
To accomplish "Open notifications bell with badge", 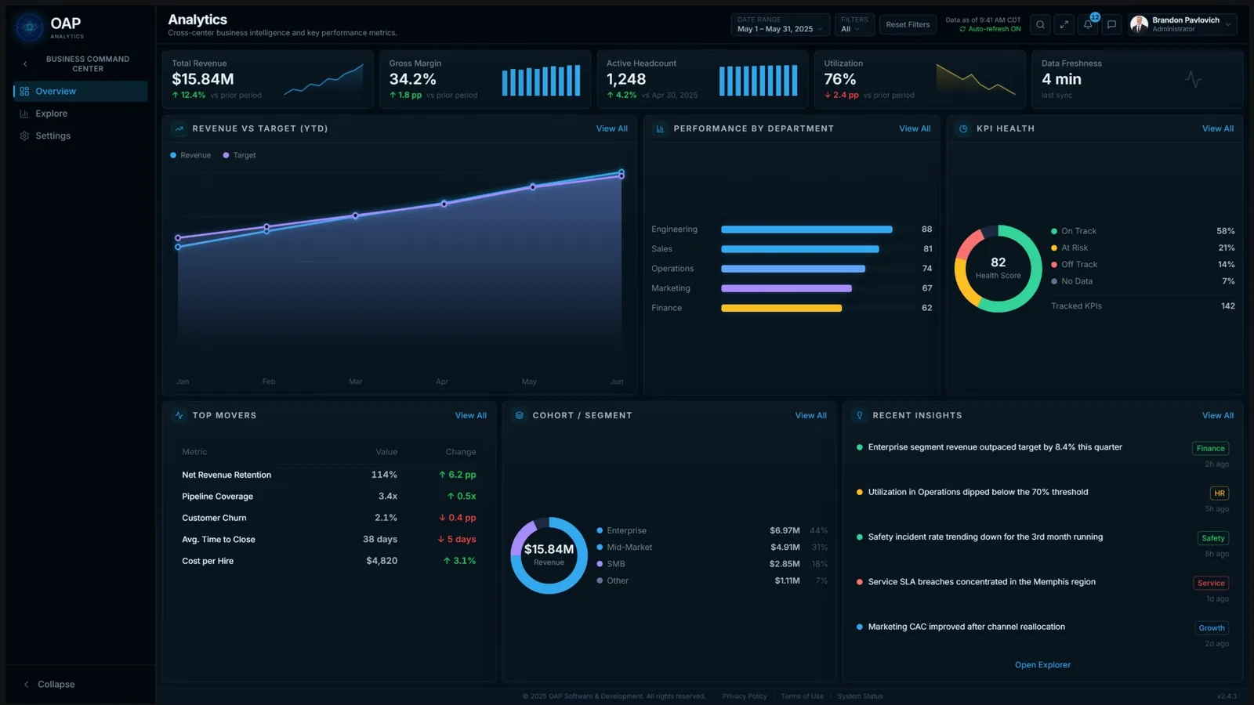I will (1088, 25).
